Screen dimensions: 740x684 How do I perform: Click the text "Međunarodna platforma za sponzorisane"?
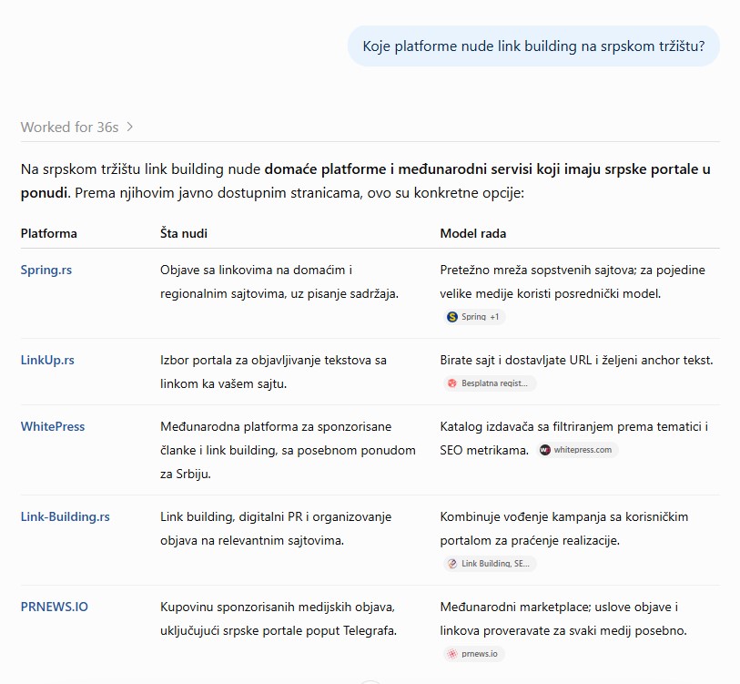[x=276, y=426]
